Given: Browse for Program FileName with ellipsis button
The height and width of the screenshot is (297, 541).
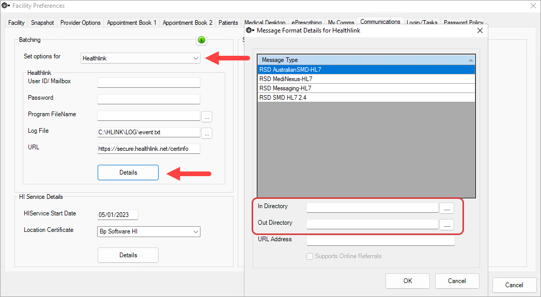Looking at the screenshot, I should click(x=206, y=117).
